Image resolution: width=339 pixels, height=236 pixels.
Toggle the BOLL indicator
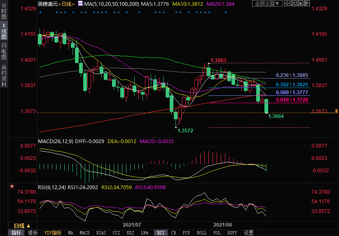click(201, 233)
